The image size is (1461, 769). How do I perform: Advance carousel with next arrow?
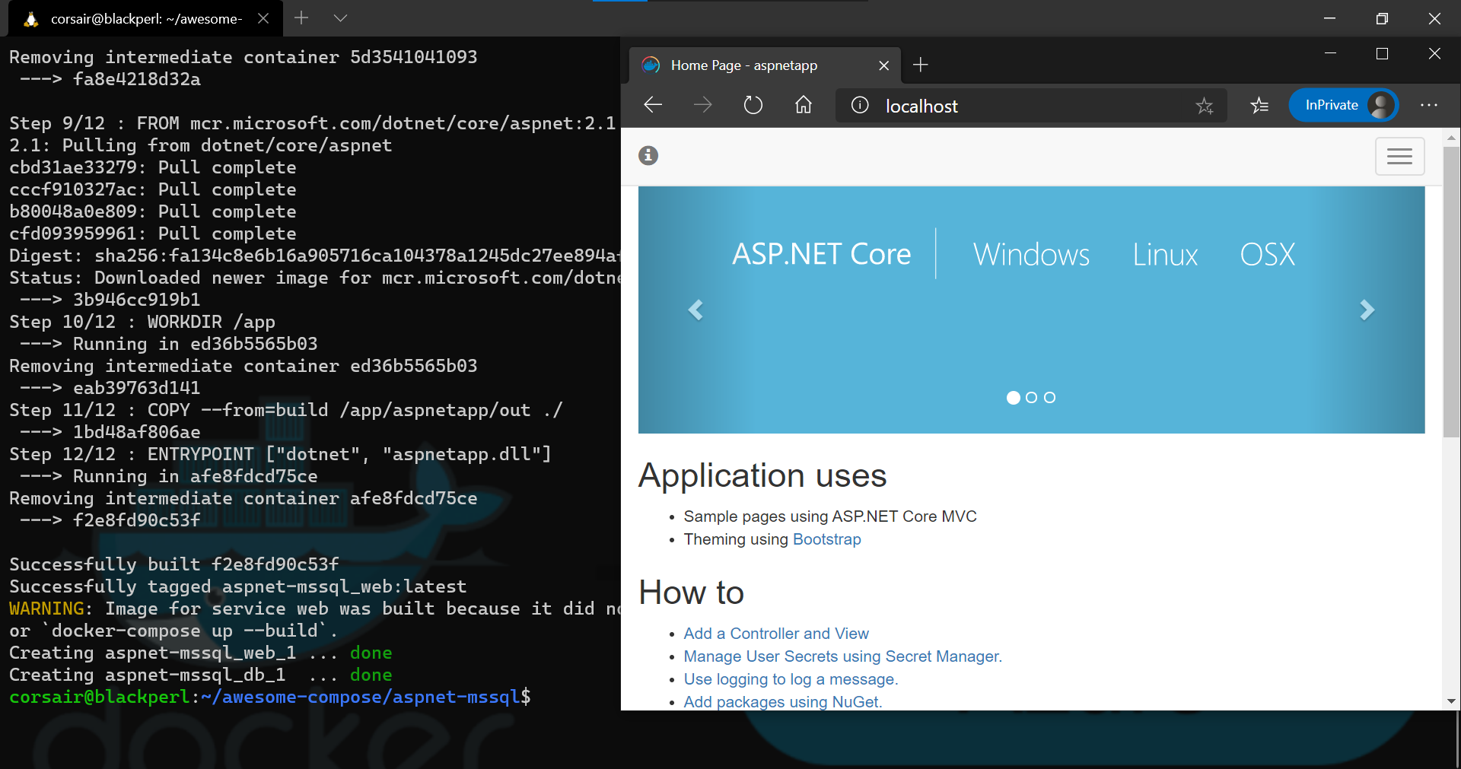click(x=1367, y=310)
